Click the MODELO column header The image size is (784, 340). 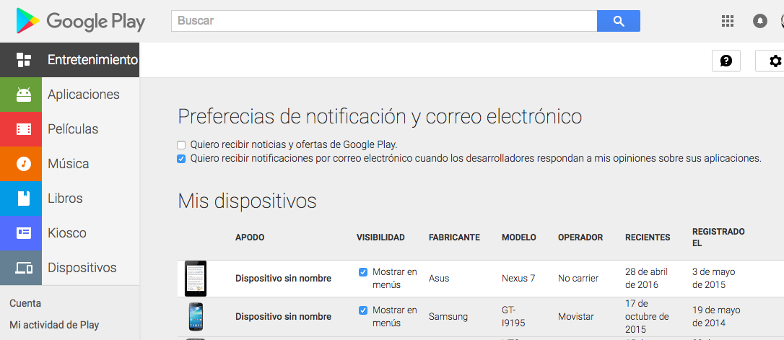tap(519, 237)
